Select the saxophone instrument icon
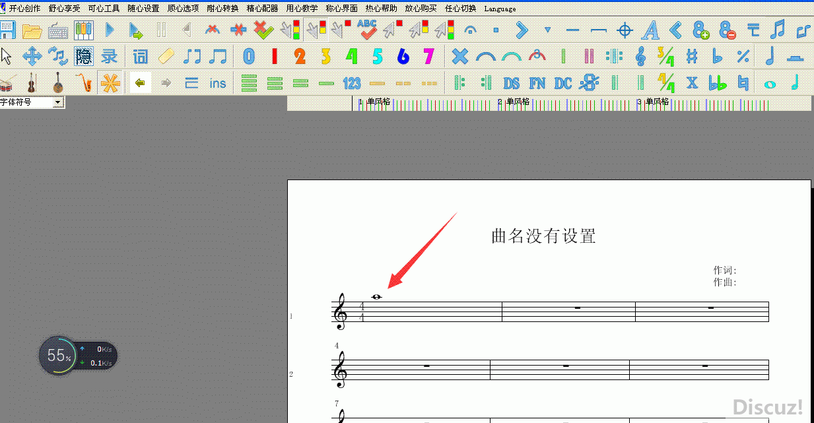Screen dimensions: 814x423 83,83
